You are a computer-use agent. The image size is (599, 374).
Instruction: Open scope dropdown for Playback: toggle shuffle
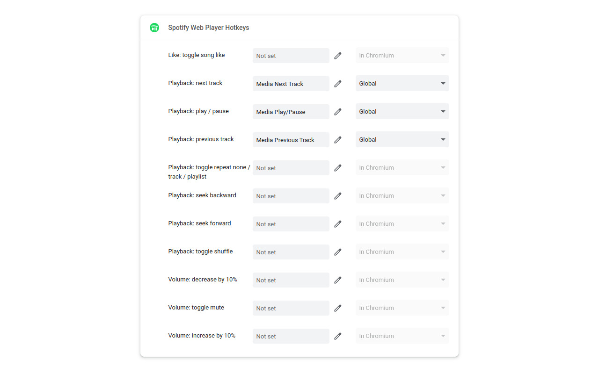pyautogui.click(x=402, y=252)
